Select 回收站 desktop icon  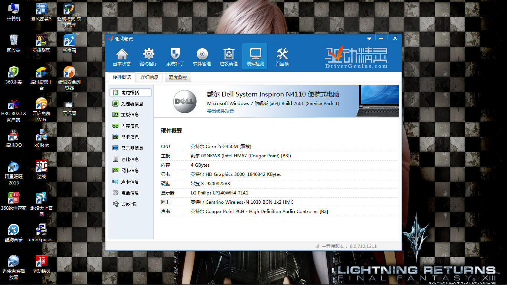tap(14, 43)
